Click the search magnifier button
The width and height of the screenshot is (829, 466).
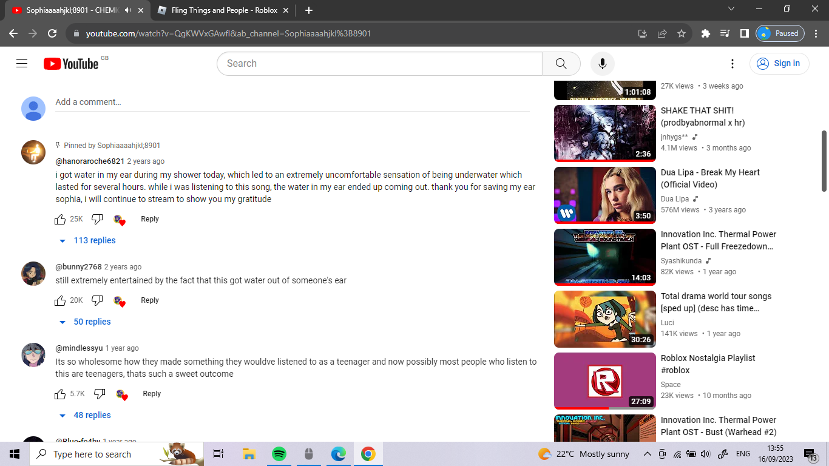561,64
